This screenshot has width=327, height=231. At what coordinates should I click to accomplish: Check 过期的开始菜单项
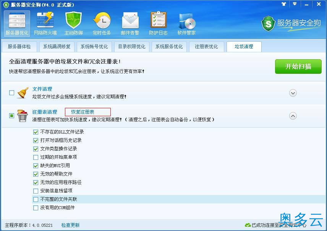[x=36, y=157]
